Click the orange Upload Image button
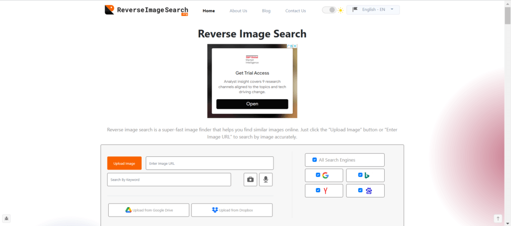Screen dimensions: 511x226 click(x=124, y=163)
